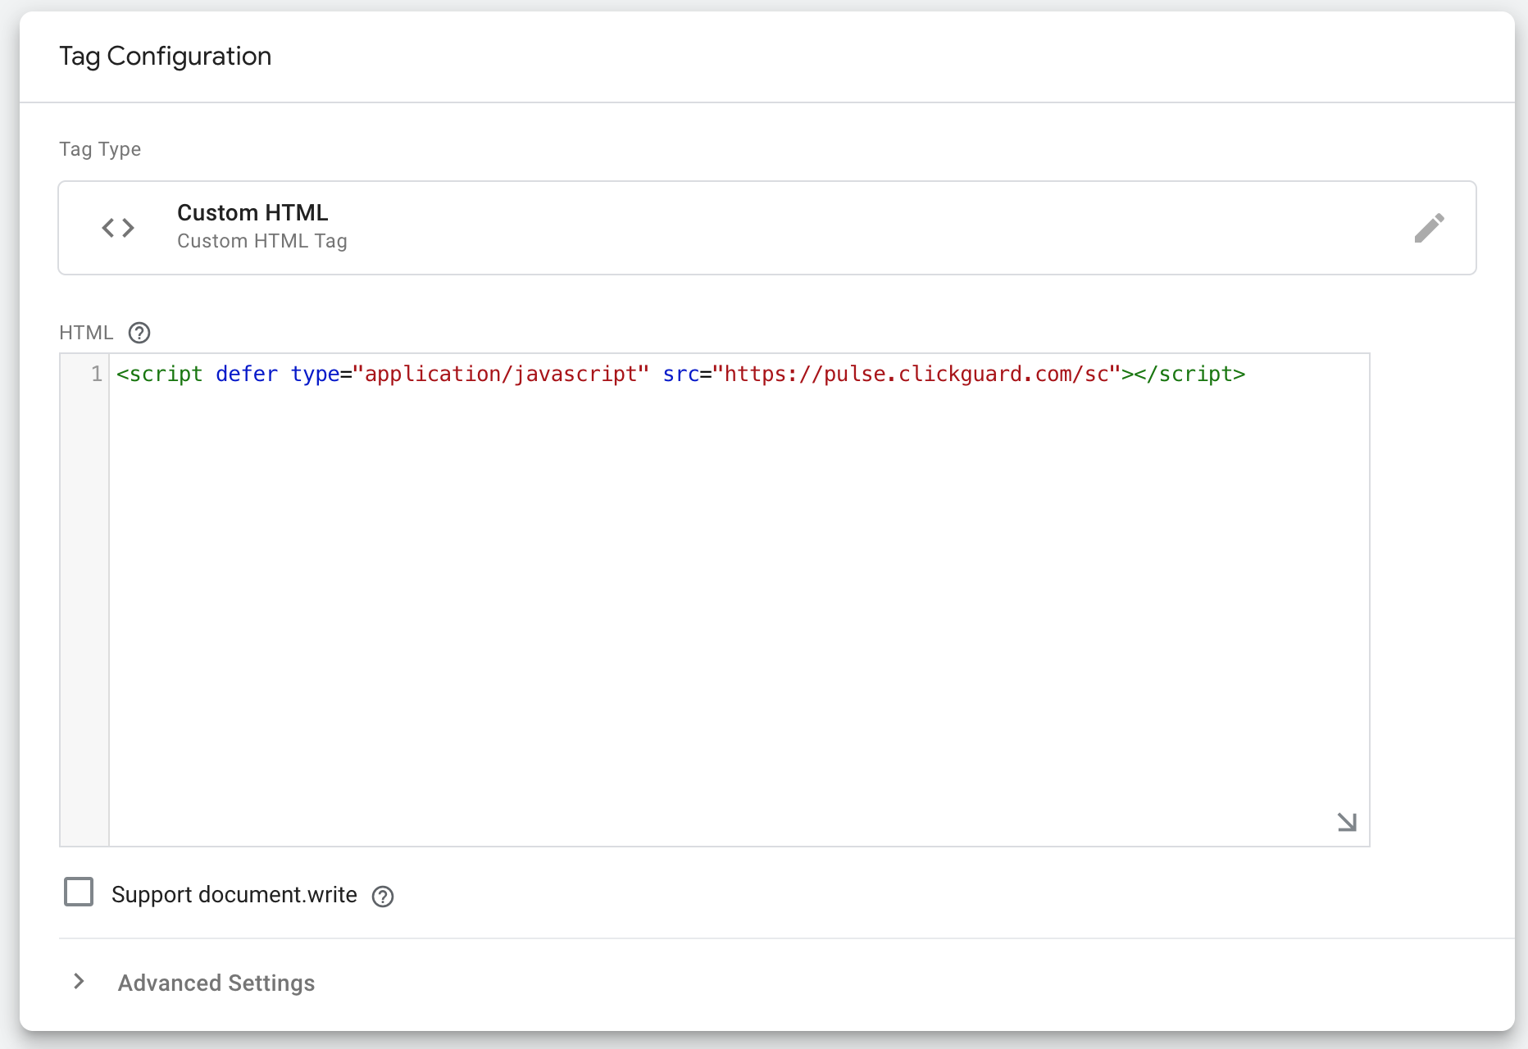Click the Tag Configuration heading
This screenshot has width=1528, height=1049.
(x=166, y=56)
